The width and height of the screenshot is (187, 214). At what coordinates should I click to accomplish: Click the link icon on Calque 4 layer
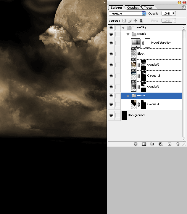(x=138, y=104)
